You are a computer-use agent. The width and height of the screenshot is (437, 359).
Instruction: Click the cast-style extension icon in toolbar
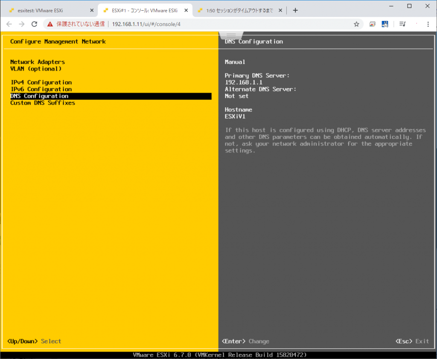pos(372,24)
